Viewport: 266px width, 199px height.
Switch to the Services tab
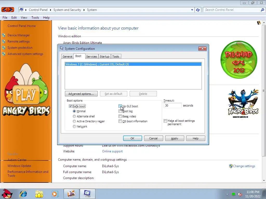point(91,56)
